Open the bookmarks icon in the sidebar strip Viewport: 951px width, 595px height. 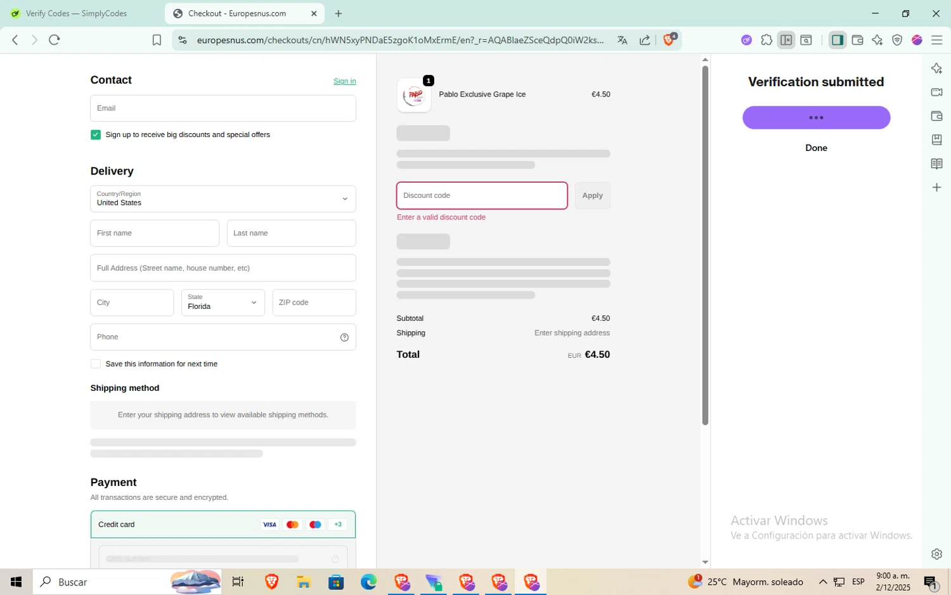pos(936,140)
